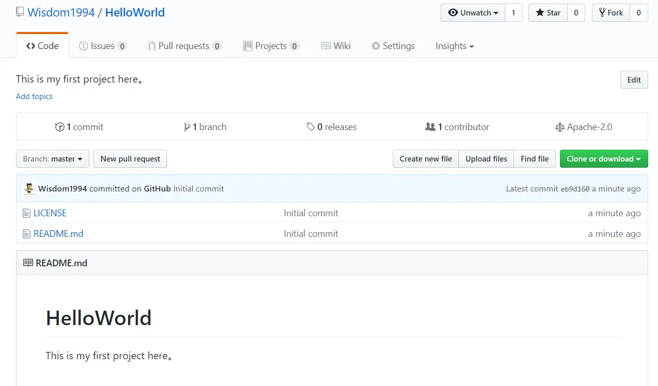
Task: Click the Initial commit message in the commit header
Action: click(x=199, y=189)
